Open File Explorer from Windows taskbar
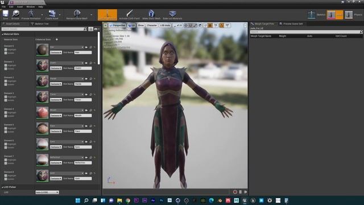The image size is (364, 205). [x=119, y=200]
